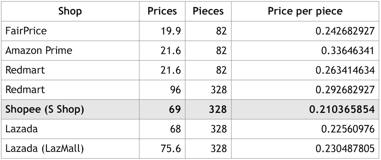The height and width of the screenshot is (160, 381).
Task: Click the bold 0.210365854 cell
Action: (305, 110)
